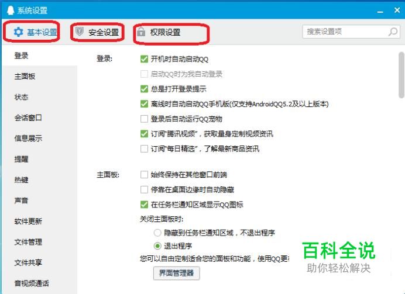
Task: Close the 系统设置 window
Action: (x=397, y=11)
